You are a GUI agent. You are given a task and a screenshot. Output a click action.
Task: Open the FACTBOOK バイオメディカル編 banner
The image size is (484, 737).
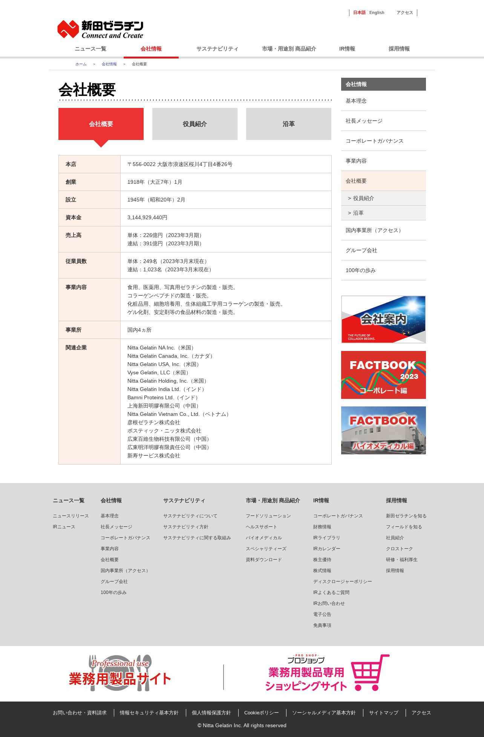click(x=383, y=430)
